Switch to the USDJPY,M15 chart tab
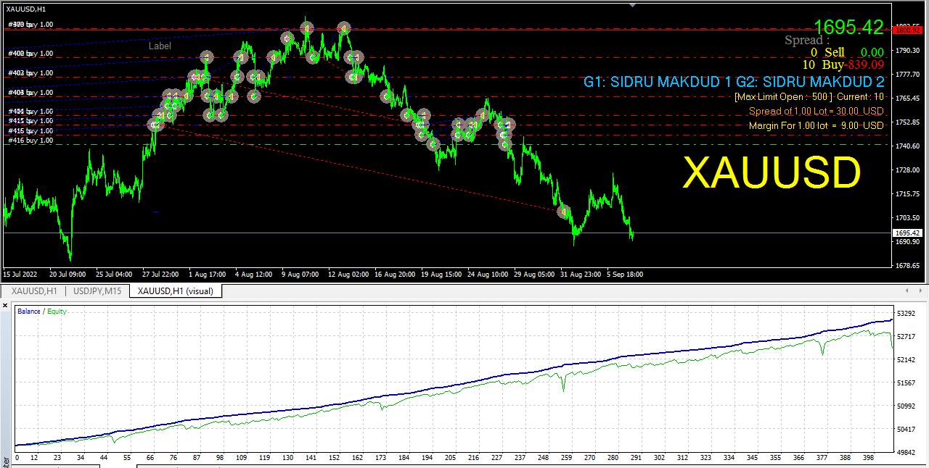This screenshot has height=468, width=929. 97,291
